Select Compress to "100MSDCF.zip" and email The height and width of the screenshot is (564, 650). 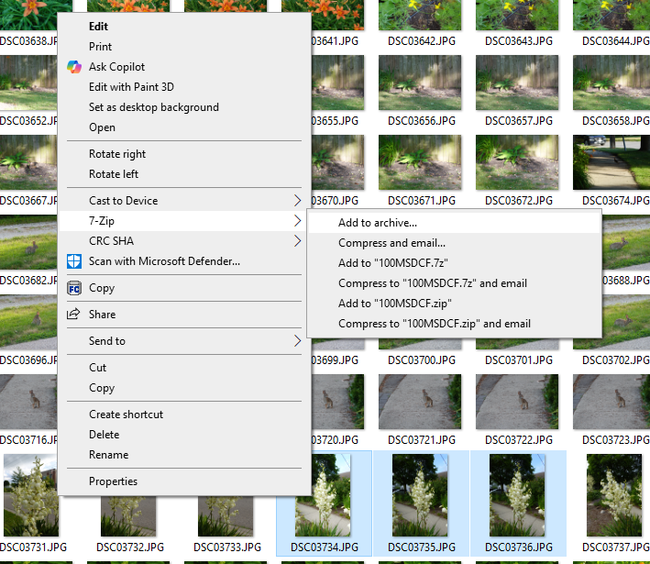coord(455,324)
